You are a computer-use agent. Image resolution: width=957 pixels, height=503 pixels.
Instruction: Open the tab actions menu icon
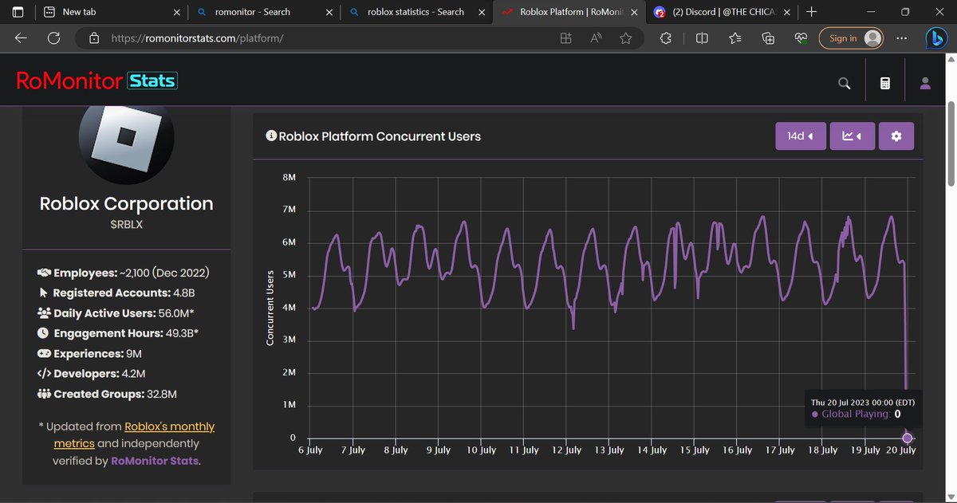pos(18,12)
